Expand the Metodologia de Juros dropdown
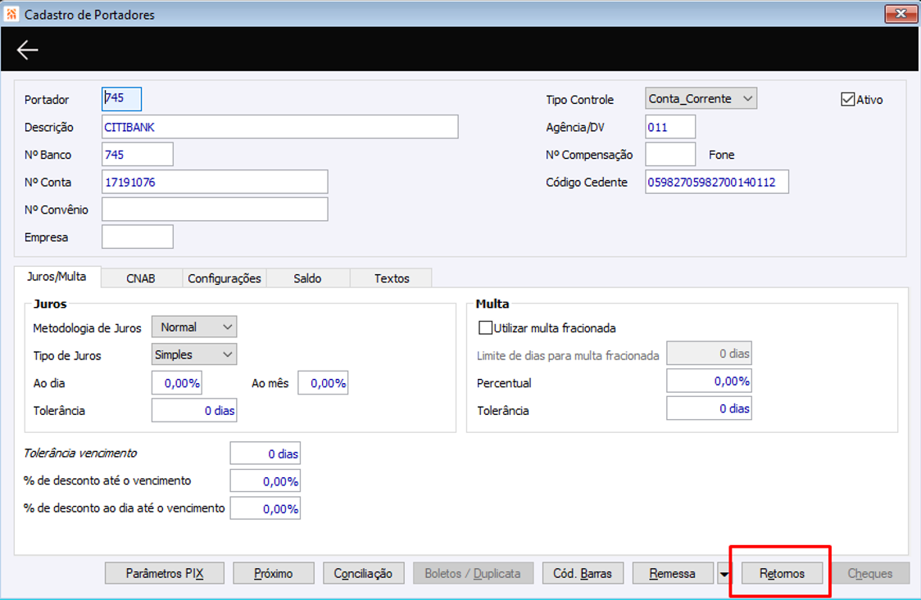The height and width of the screenshot is (600, 921). (x=194, y=327)
